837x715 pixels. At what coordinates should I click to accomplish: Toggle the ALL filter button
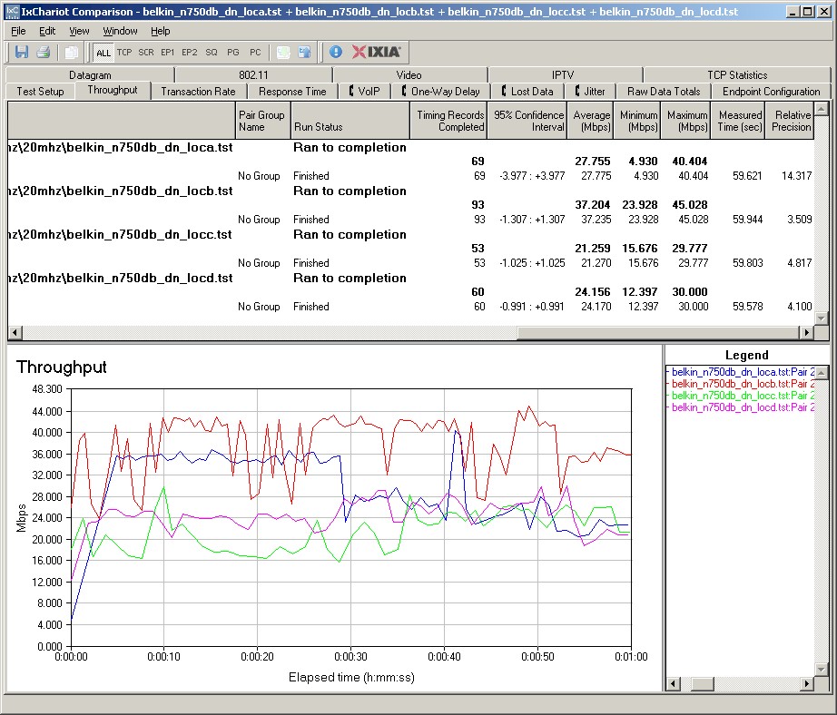[103, 53]
